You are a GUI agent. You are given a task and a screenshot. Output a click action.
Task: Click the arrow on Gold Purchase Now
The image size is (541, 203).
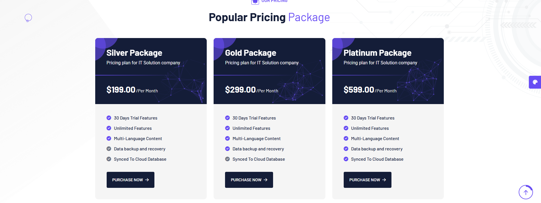click(x=266, y=180)
